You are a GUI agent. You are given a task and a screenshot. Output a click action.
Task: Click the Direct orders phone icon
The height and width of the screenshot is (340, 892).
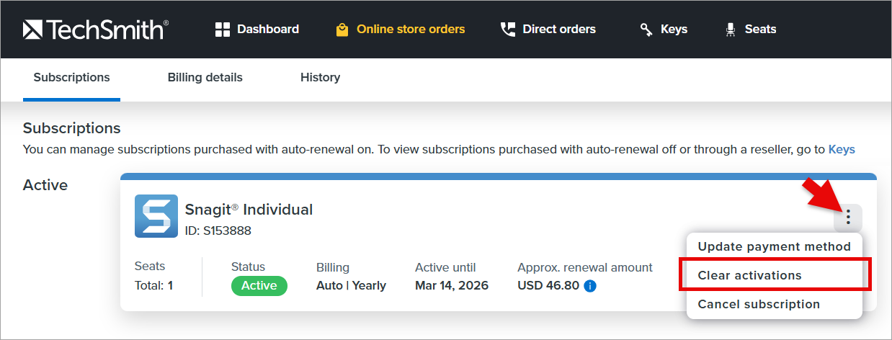(508, 30)
